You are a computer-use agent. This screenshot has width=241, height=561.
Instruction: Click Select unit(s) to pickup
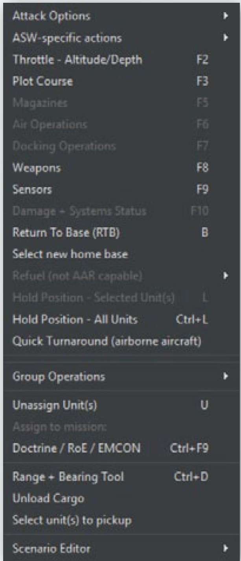click(x=72, y=520)
